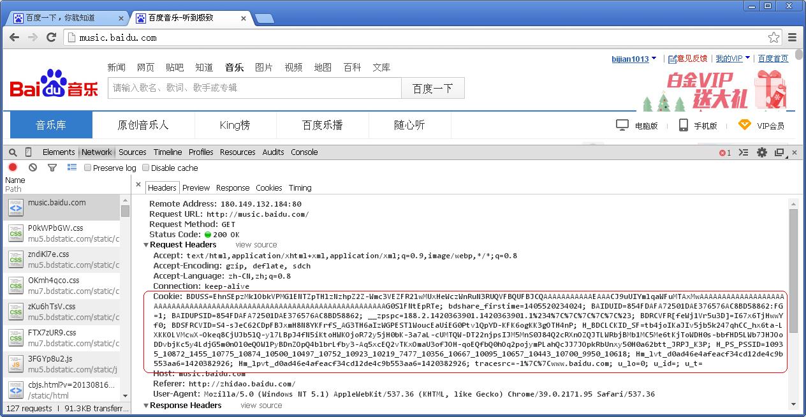Click the red record network log button
The image size is (806, 417).
(x=13, y=168)
